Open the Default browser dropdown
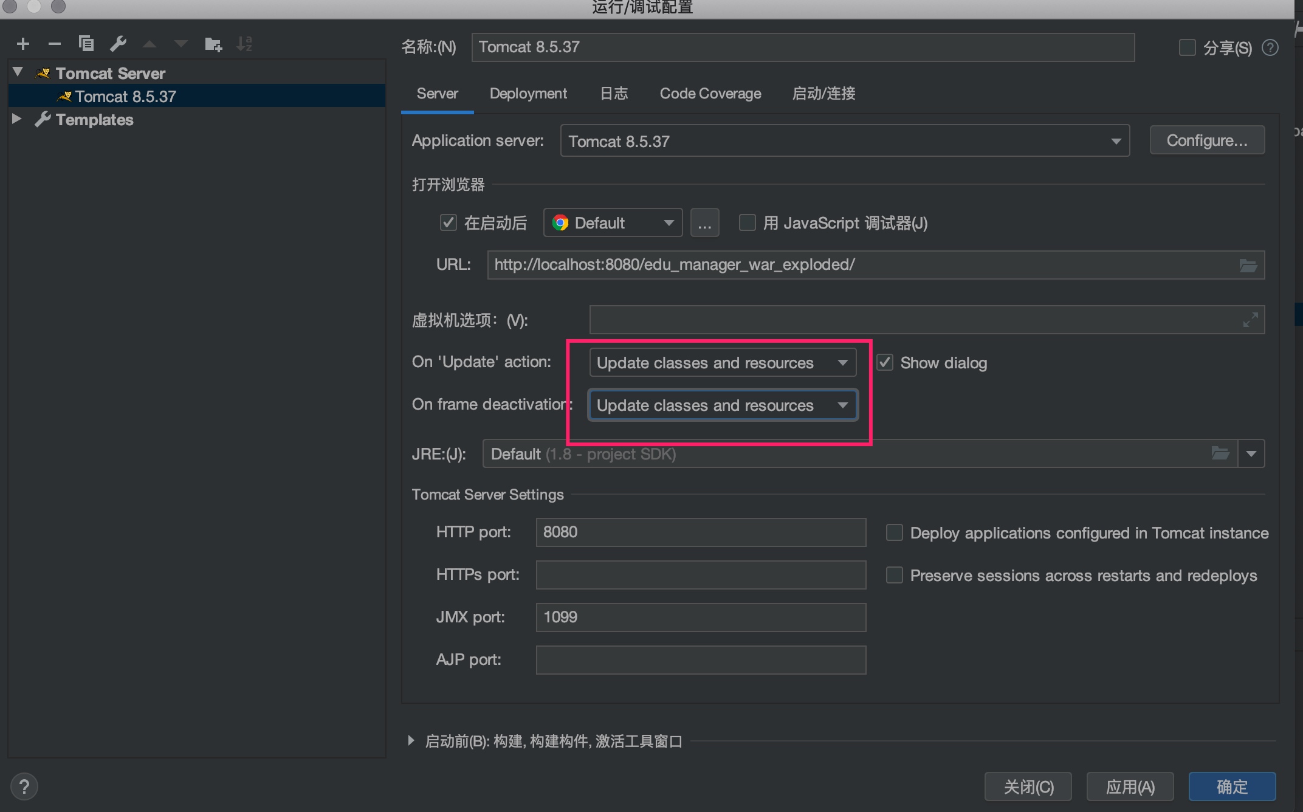Screen dimensions: 1303x812 [x=613, y=223]
